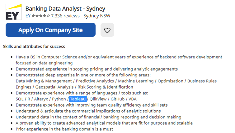Click SQL in the languages list
The image size is (235, 133).
20,99
